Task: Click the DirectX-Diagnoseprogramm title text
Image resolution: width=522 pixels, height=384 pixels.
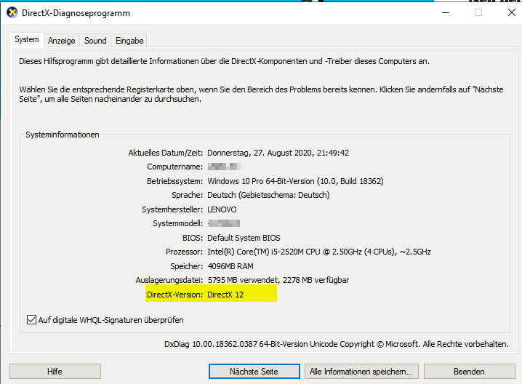Action: (76, 13)
